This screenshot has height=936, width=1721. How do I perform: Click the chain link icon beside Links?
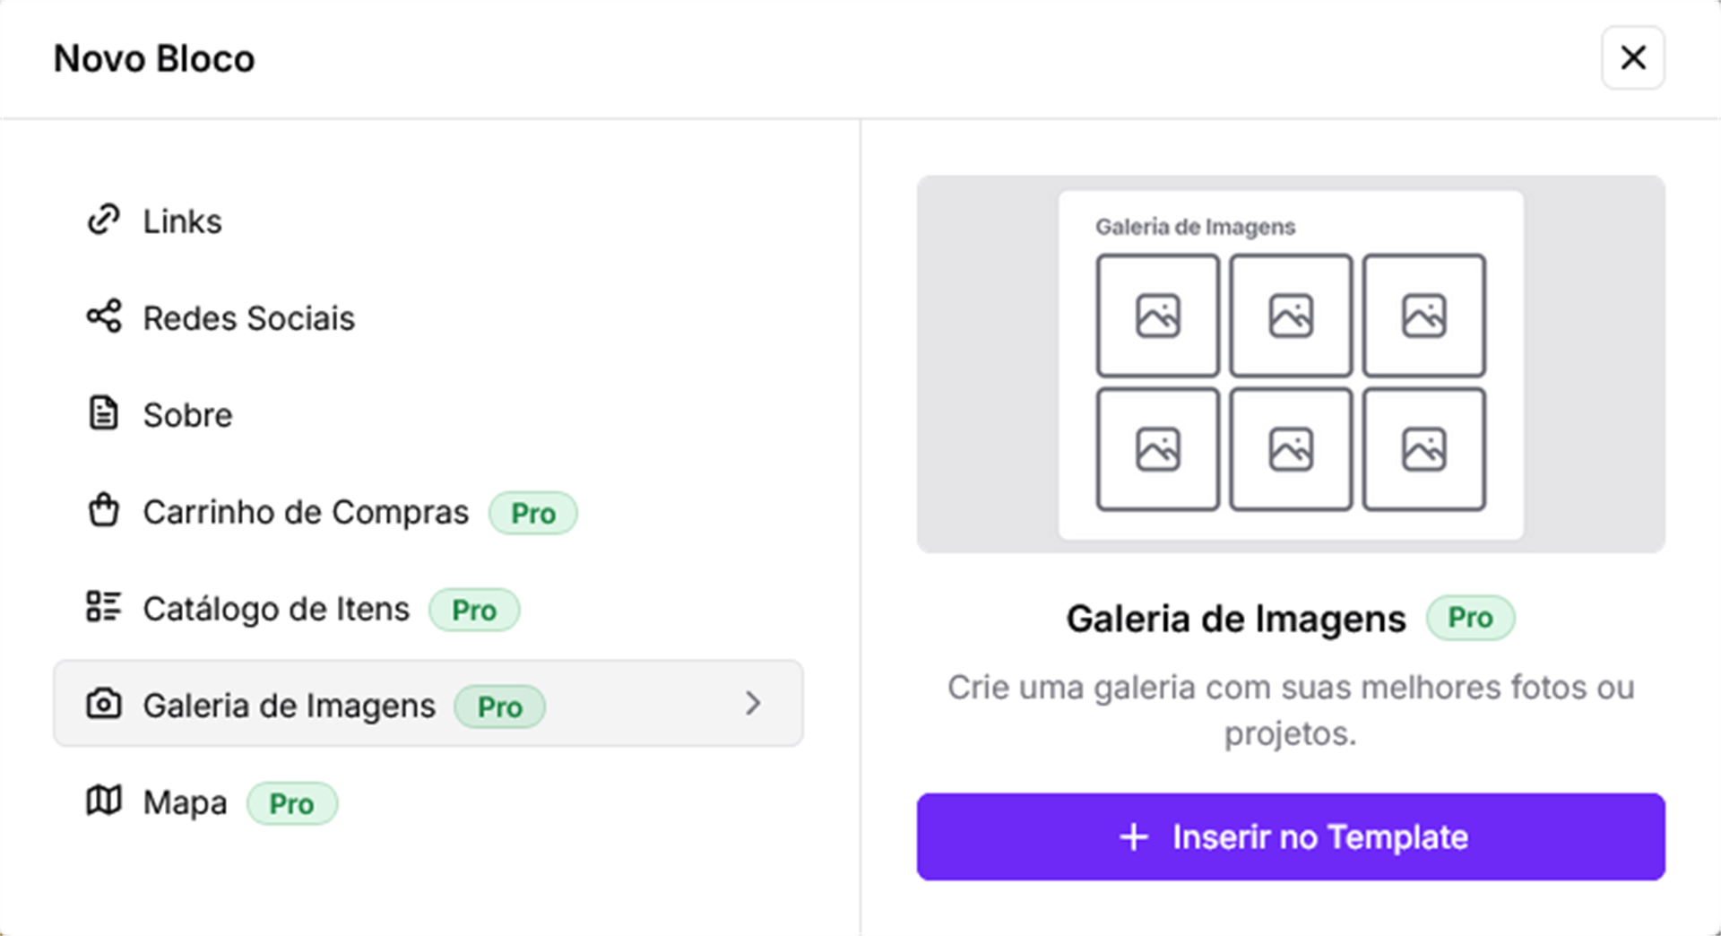tap(104, 220)
